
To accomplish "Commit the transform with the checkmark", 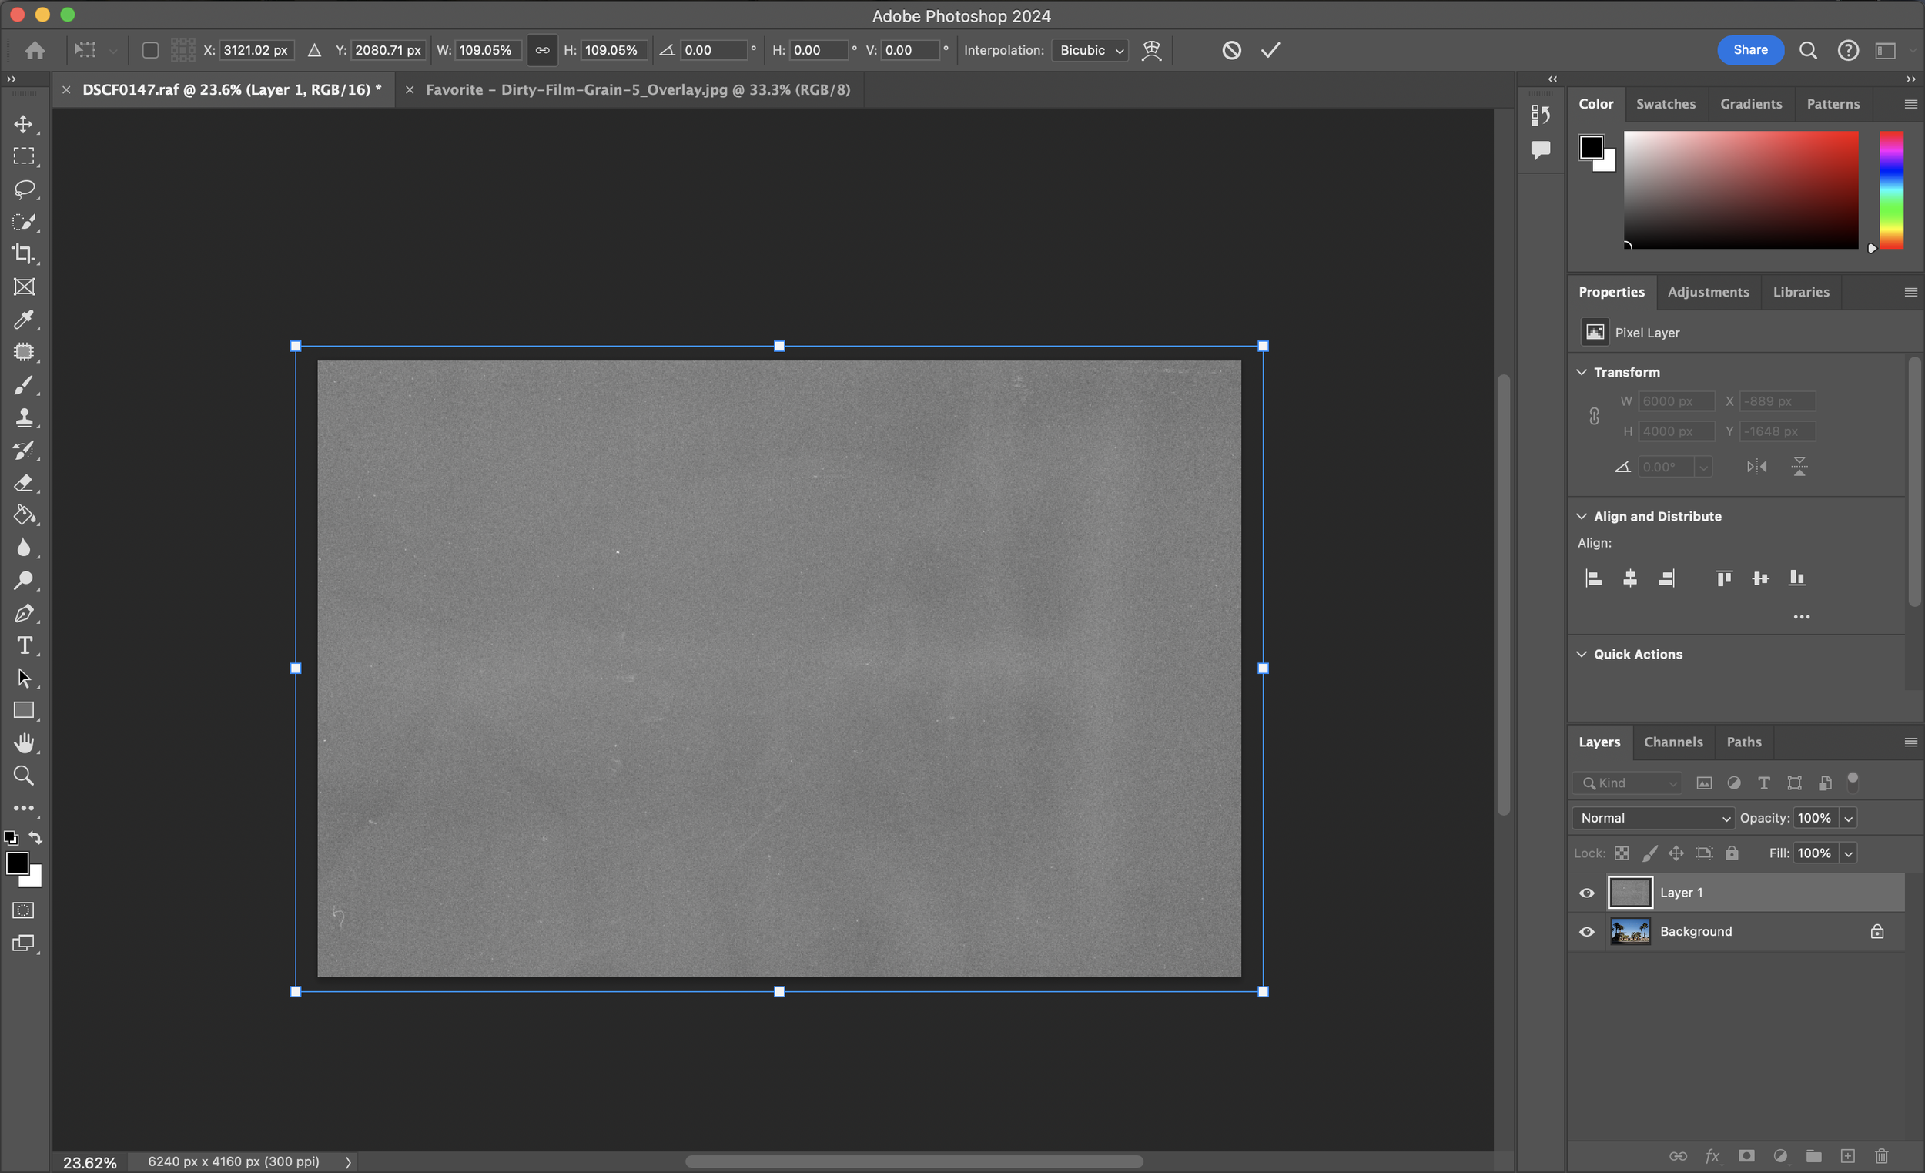I will click(1270, 50).
